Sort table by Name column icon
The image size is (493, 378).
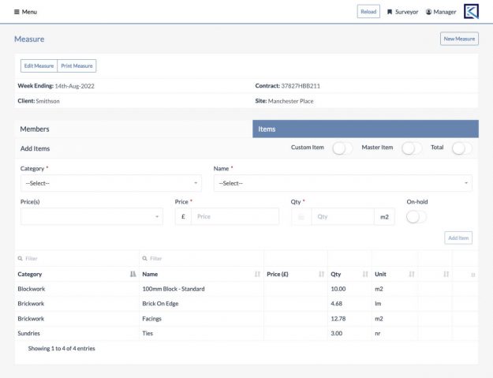pyautogui.click(x=257, y=274)
